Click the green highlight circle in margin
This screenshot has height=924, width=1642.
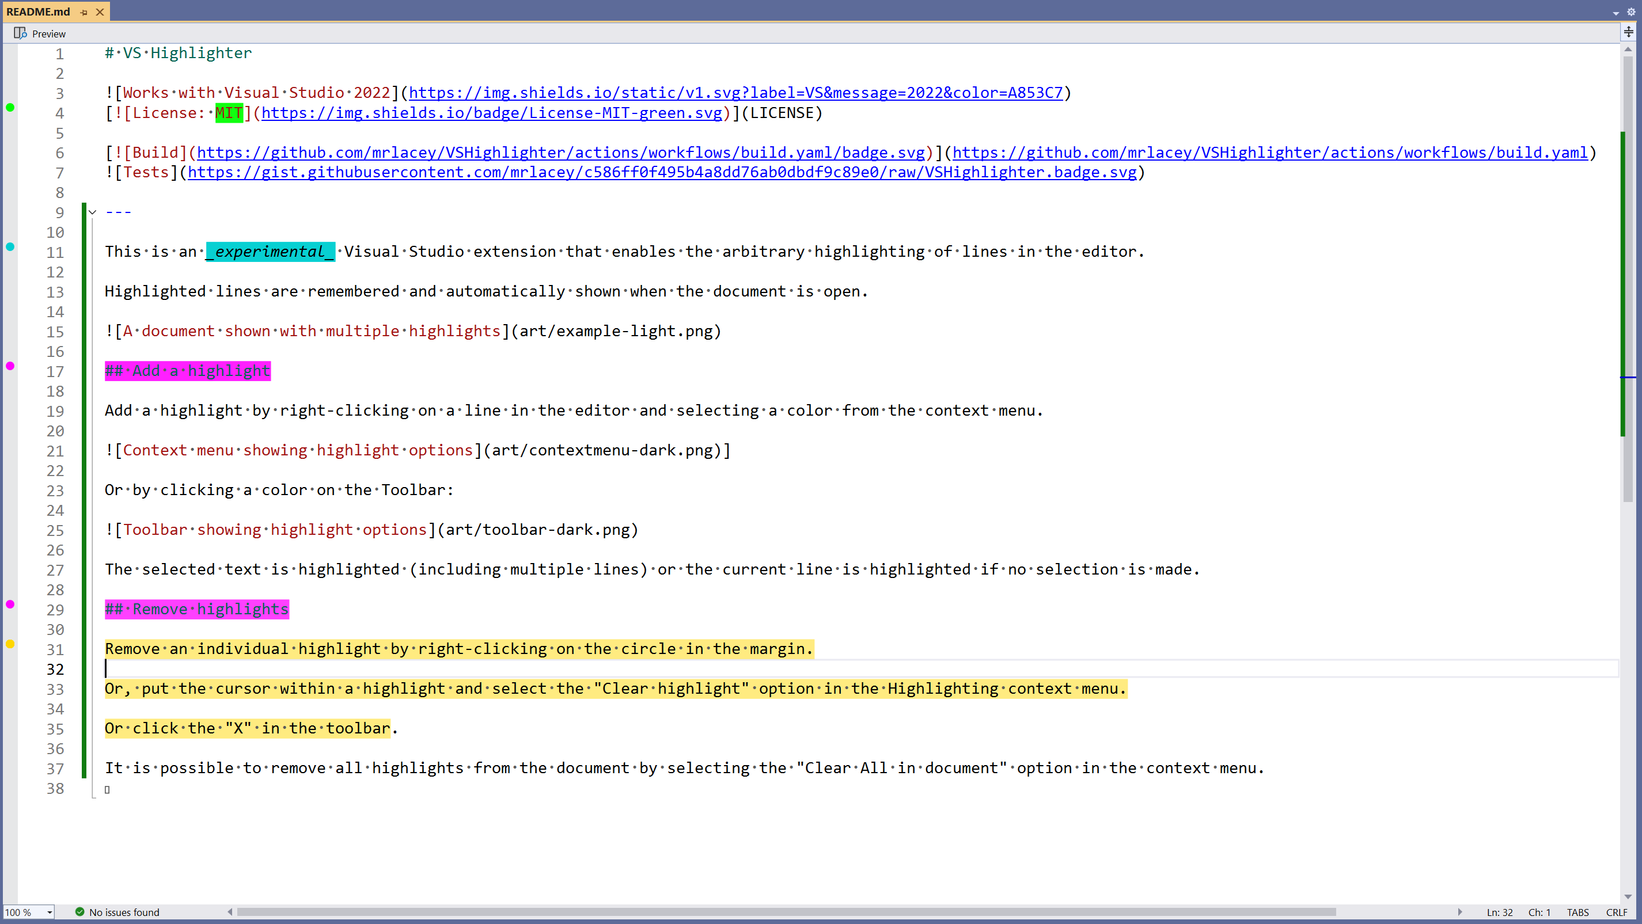pos(10,108)
